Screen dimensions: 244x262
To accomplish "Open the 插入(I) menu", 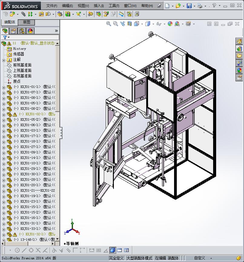I will pyautogui.click(x=99, y=6).
